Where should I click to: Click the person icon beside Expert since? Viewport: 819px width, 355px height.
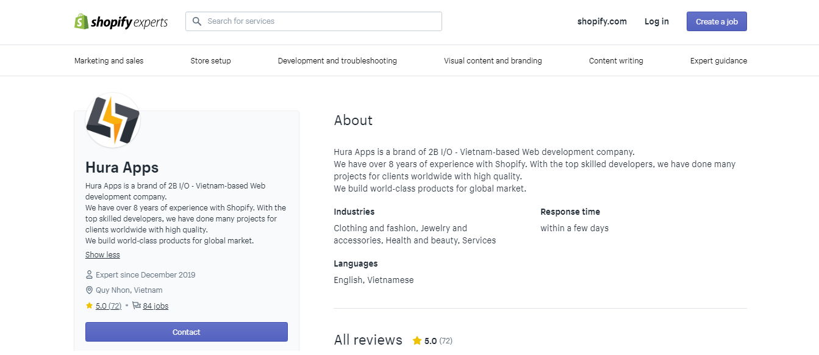(89, 275)
